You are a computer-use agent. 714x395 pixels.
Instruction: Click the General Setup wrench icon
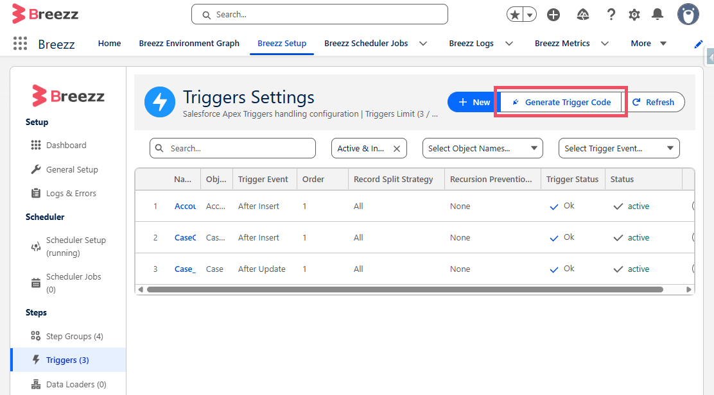pyautogui.click(x=35, y=169)
